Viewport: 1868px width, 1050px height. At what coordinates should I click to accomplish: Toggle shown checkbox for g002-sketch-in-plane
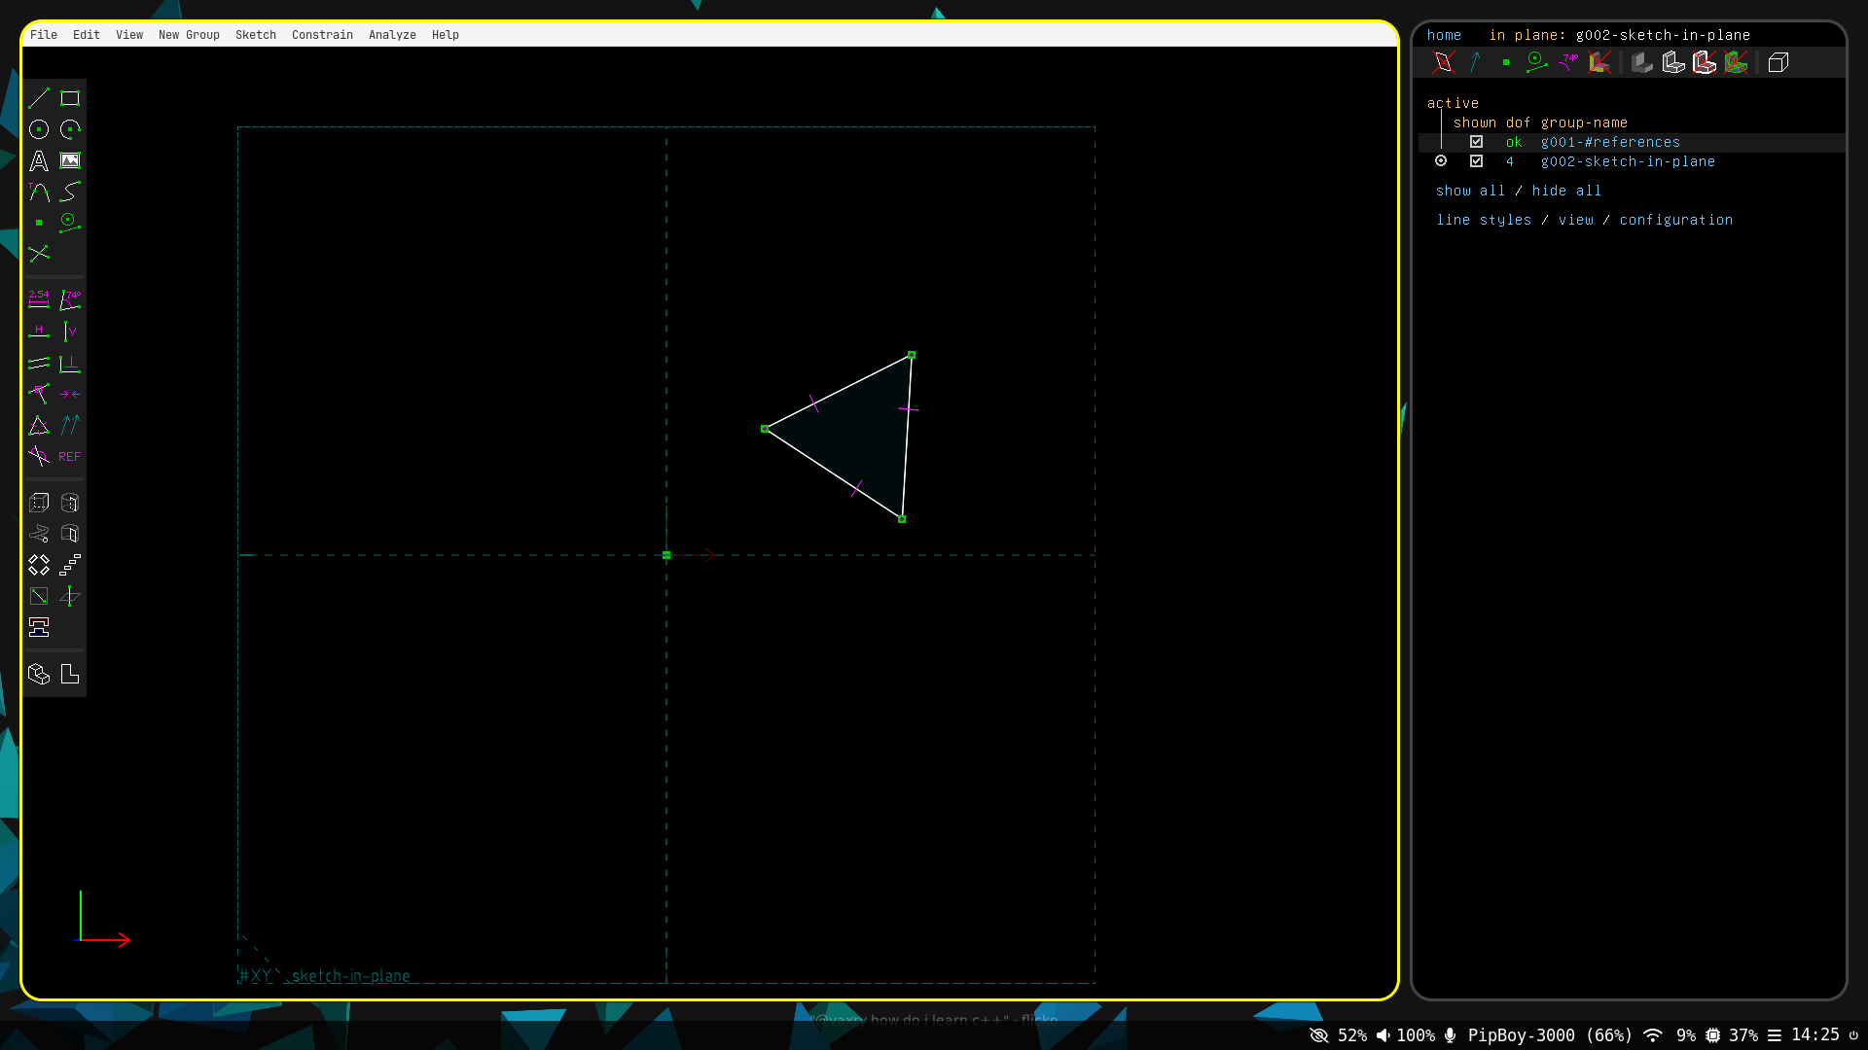pos(1476,161)
